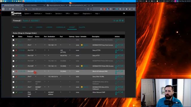Open the Help dropdown menu
191x107 pixels.
[x=97, y=14]
